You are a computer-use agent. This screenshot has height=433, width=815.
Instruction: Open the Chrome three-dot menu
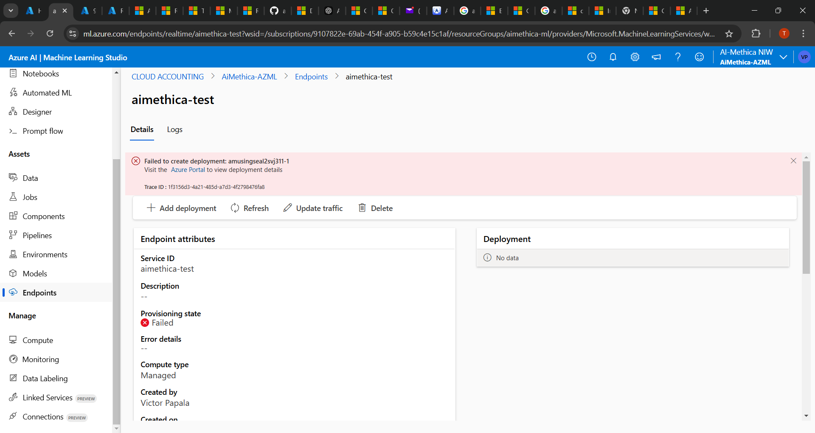pyautogui.click(x=803, y=34)
